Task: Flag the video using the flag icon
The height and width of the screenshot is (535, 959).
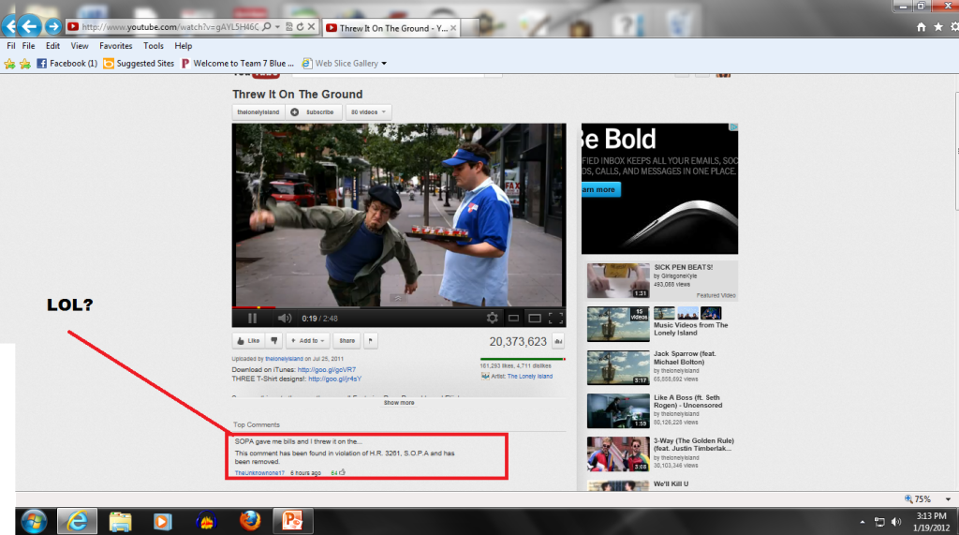Action: (371, 341)
